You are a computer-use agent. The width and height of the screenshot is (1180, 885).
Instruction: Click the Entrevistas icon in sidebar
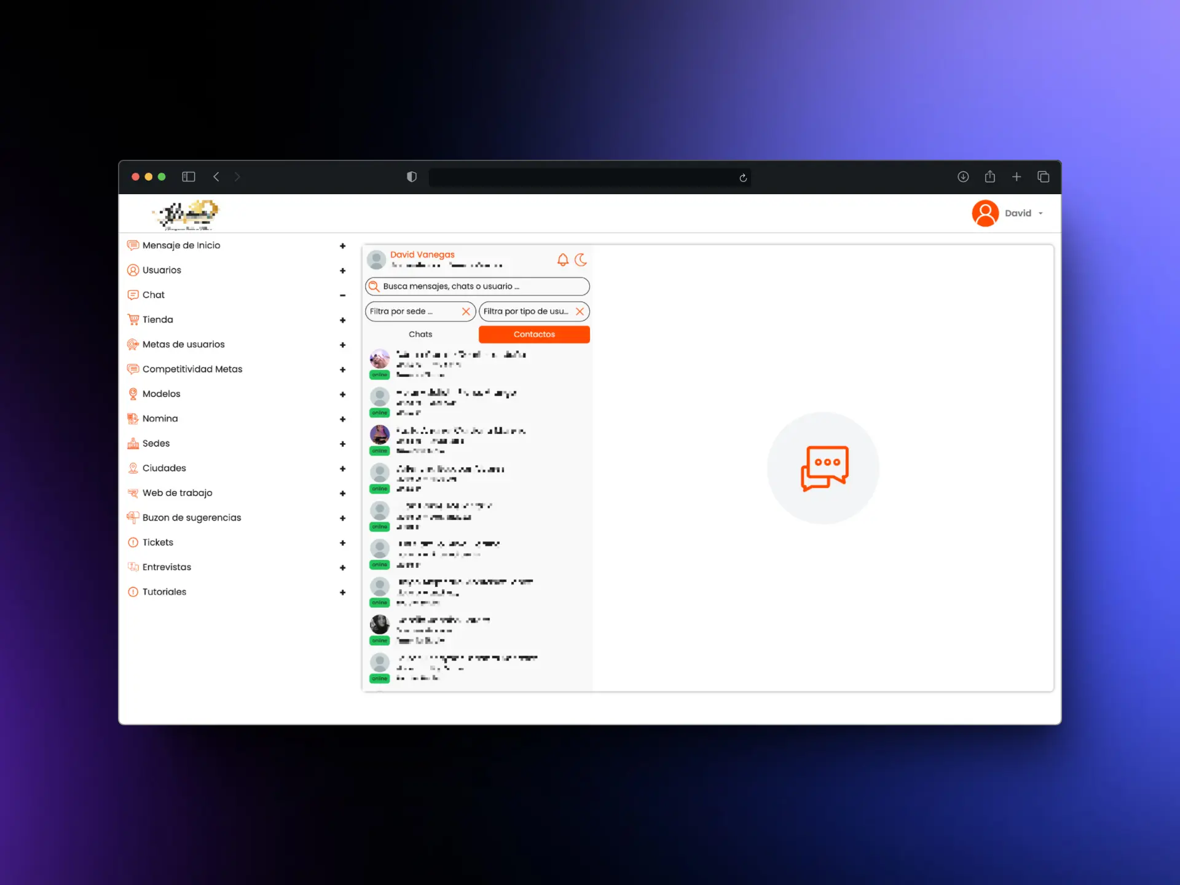tap(133, 567)
